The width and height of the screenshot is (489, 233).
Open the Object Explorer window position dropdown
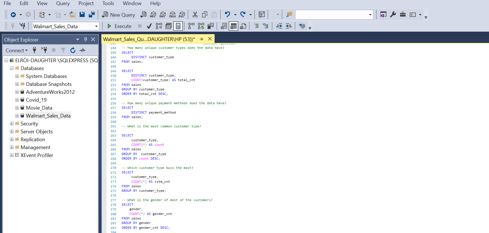[x=78, y=40]
